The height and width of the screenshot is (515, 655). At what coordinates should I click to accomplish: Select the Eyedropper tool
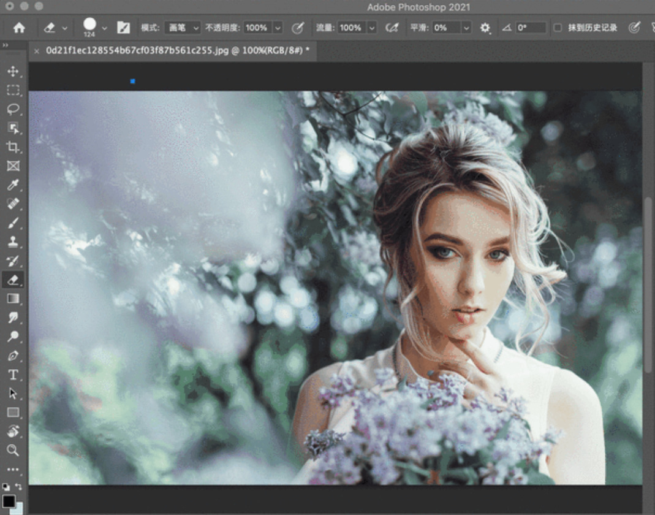[13, 185]
